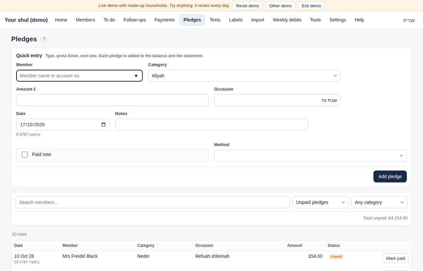Mark Mrs Freidel Black's pledge paid

(395, 258)
